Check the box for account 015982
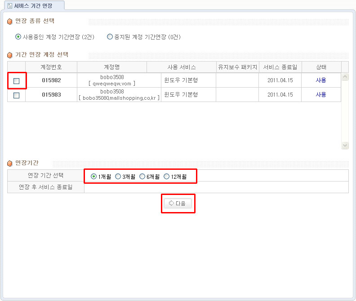Screen dimensions: 356x301 pos(16,81)
